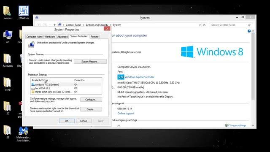Click the System window vertical scrollbar thumb
270x152 pixels.
click(253, 66)
